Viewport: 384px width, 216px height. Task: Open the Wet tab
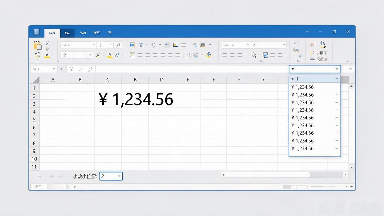click(x=83, y=33)
